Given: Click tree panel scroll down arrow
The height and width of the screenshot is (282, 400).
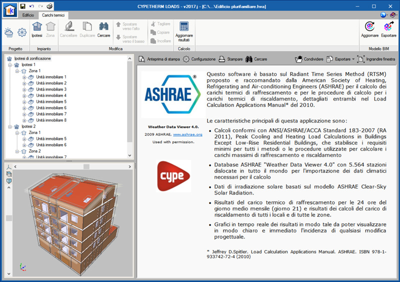Looking at the screenshot, I should pyautogui.click(x=129, y=155).
